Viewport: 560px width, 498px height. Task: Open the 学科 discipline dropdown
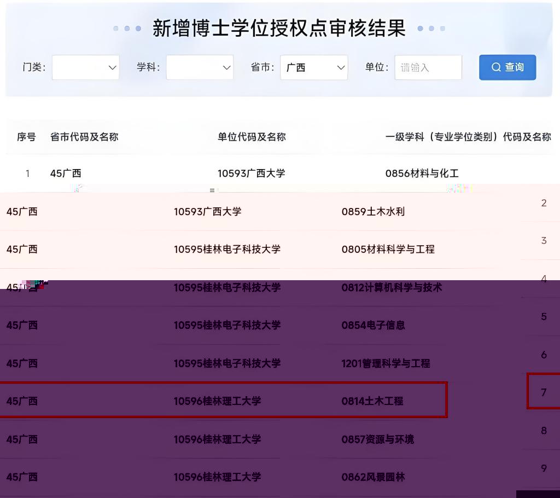(x=200, y=67)
